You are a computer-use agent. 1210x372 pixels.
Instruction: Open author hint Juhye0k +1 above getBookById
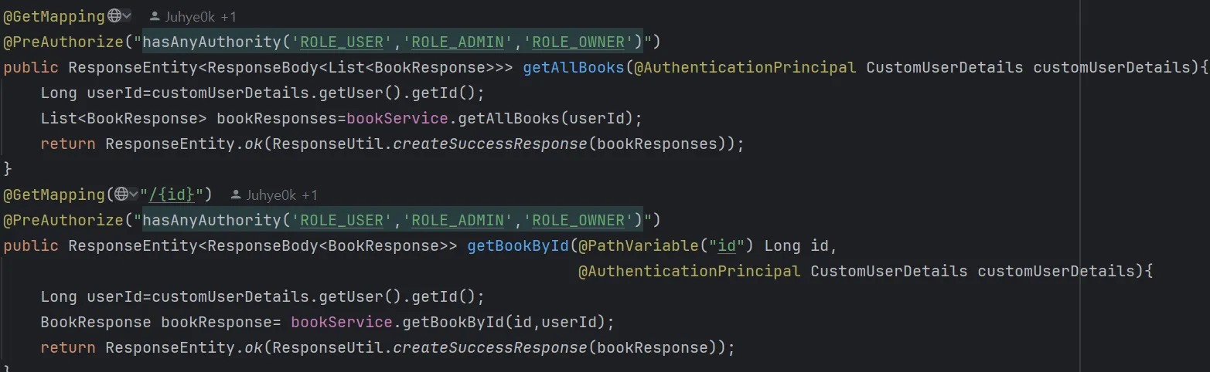(x=282, y=195)
